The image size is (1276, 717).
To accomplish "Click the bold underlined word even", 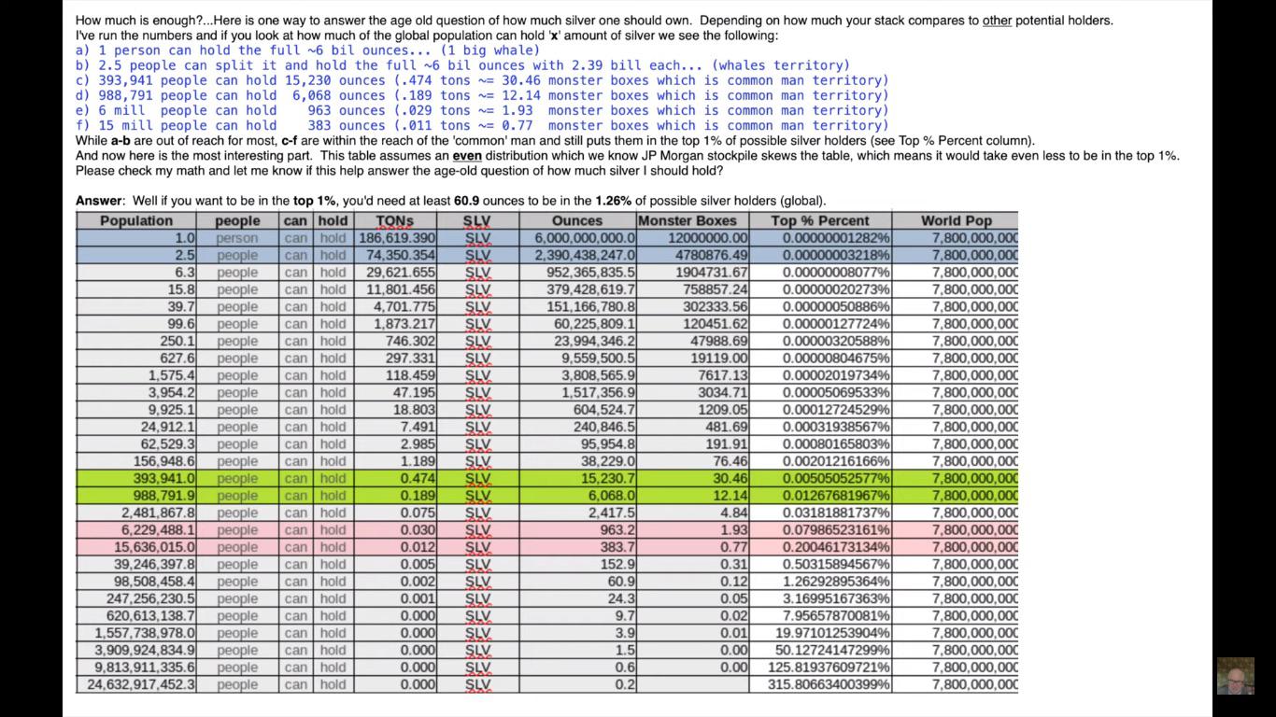I will [x=467, y=156].
